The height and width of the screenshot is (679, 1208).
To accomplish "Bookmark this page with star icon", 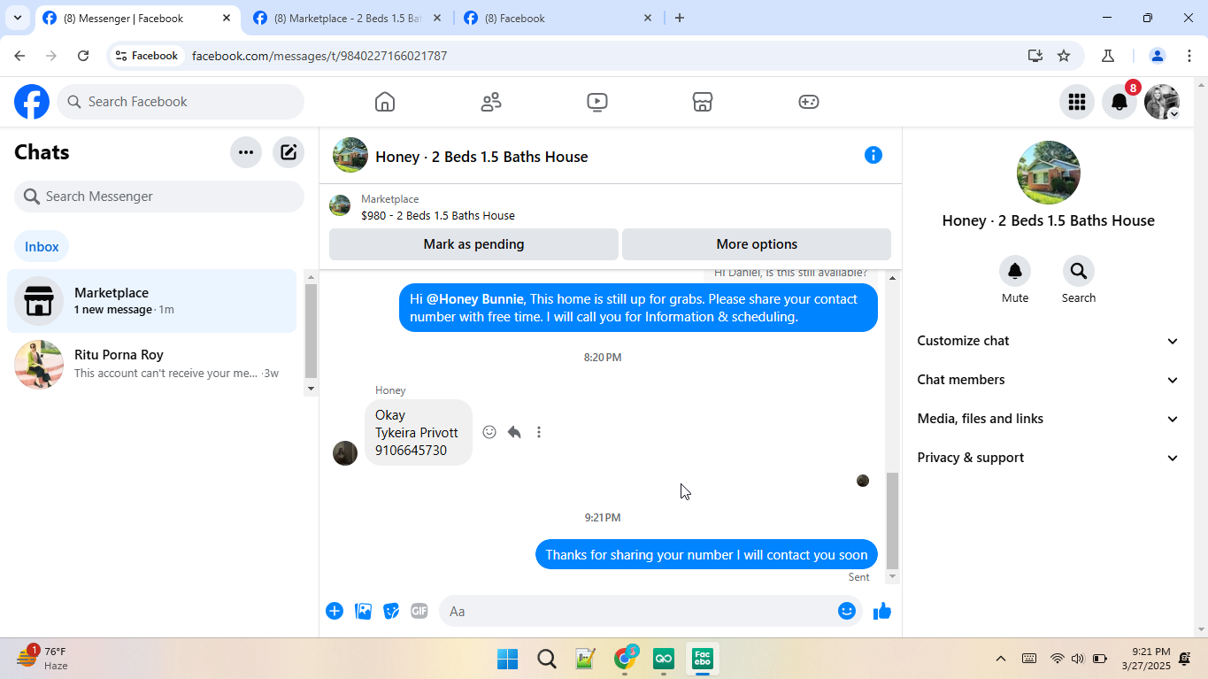I will [x=1064, y=56].
